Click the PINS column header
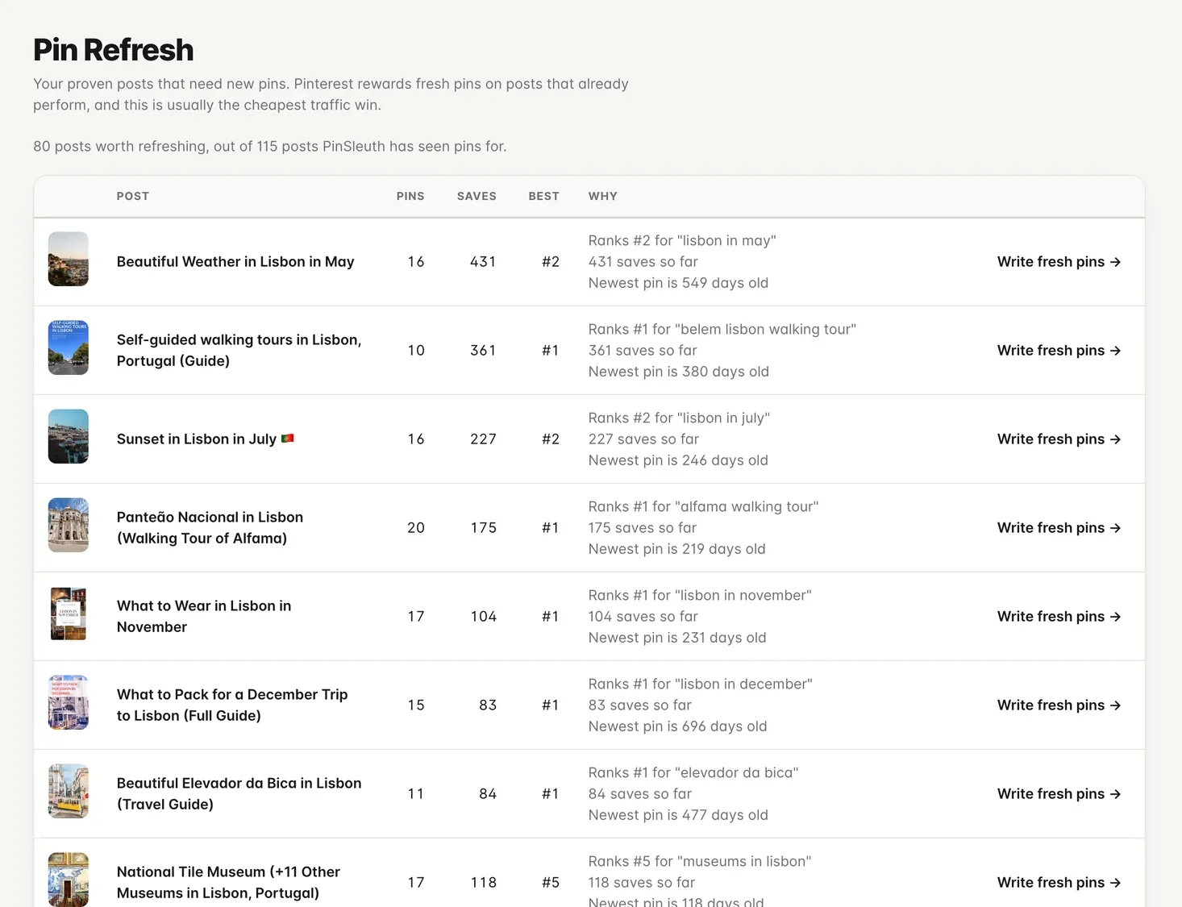The width and height of the screenshot is (1182, 907). pyautogui.click(x=410, y=196)
